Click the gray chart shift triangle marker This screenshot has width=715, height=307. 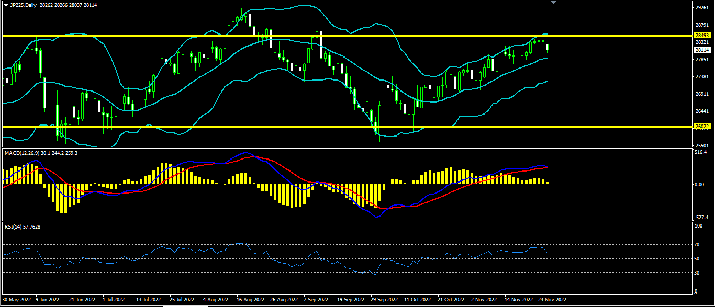click(554, 2)
